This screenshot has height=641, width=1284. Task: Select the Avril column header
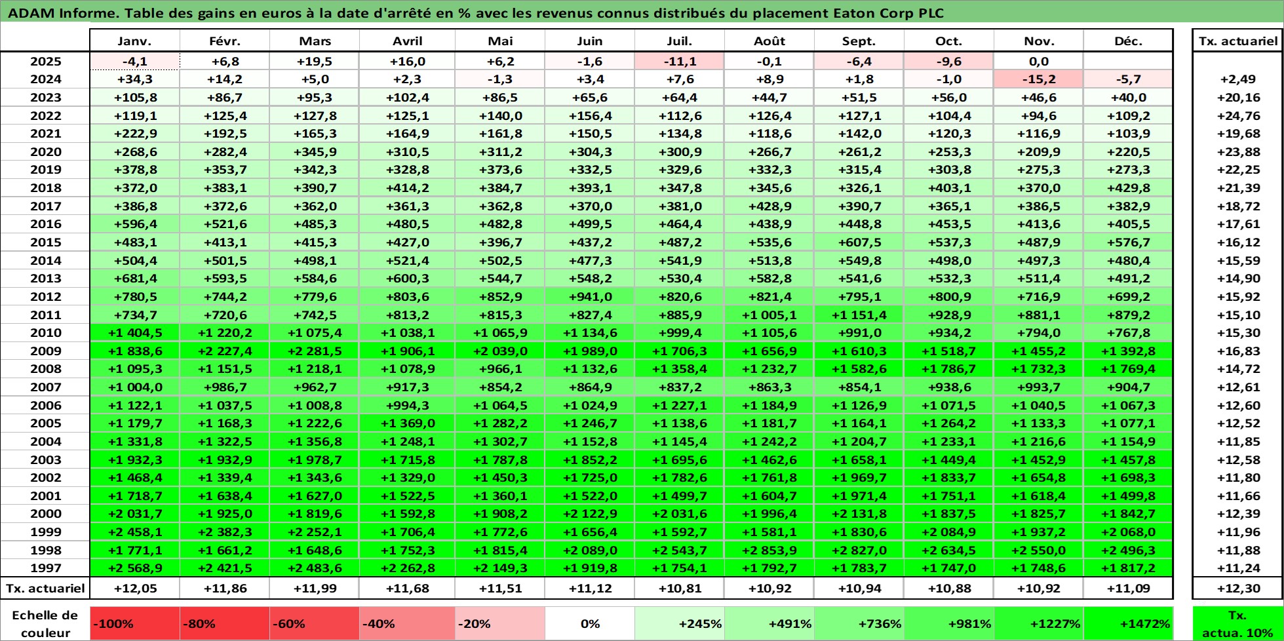[407, 41]
